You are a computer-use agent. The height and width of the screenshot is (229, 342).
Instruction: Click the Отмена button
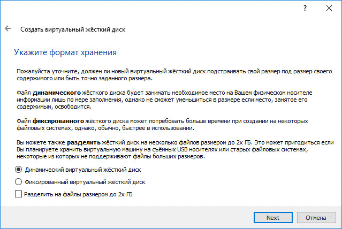click(316, 218)
